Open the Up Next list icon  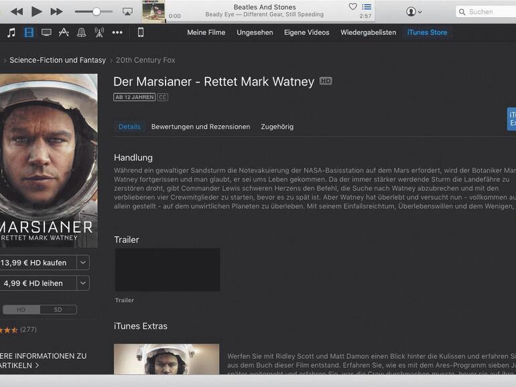[367, 7]
